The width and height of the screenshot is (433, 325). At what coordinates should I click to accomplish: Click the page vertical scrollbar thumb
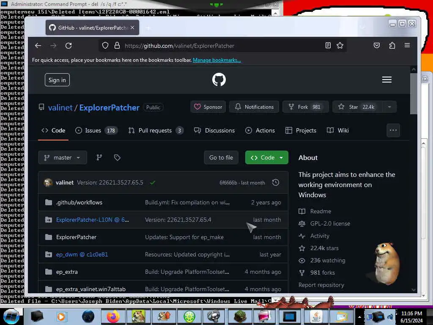[414, 94]
